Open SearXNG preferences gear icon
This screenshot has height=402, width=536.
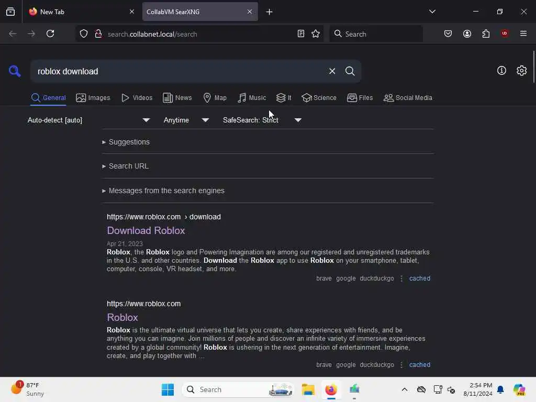click(521, 71)
